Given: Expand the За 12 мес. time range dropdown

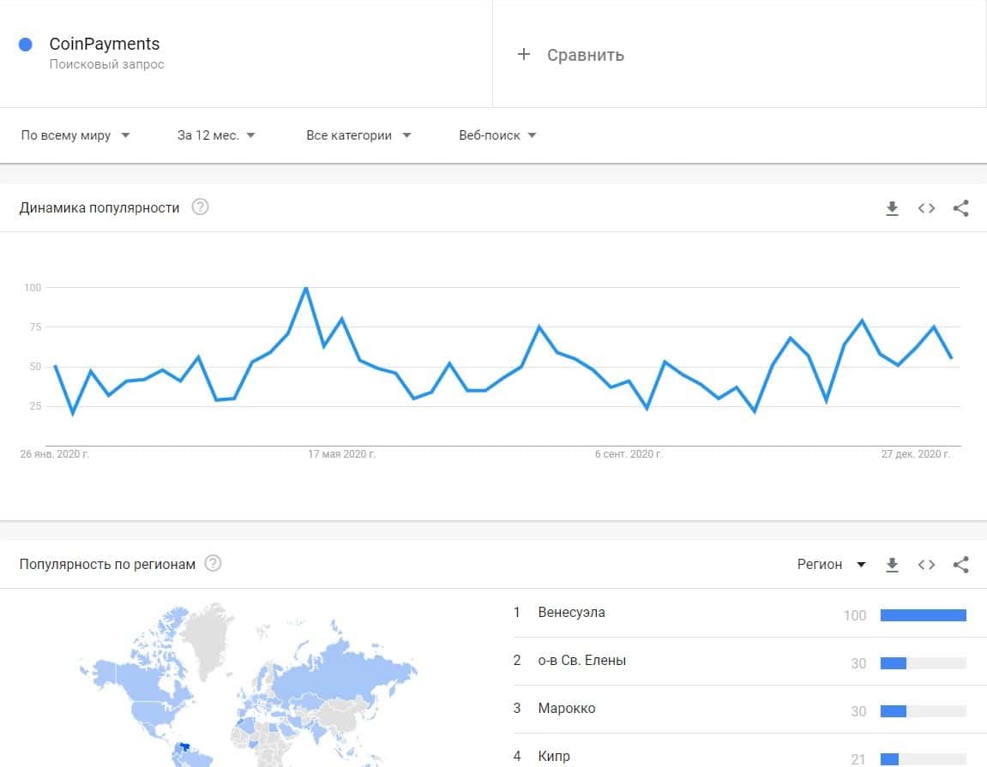Looking at the screenshot, I should (216, 135).
